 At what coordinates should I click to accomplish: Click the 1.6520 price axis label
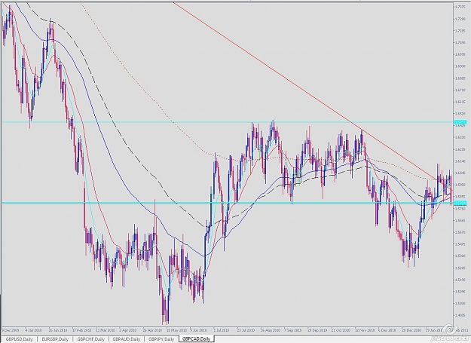point(460,114)
